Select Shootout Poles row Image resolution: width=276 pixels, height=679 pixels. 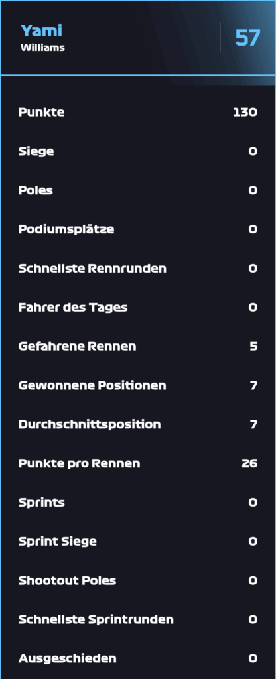tap(138, 581)
